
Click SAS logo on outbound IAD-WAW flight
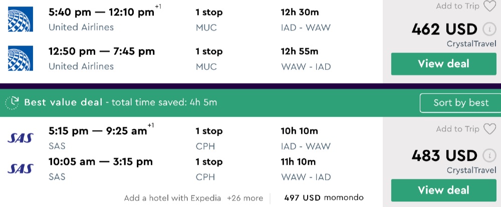(x=21, y=138)
